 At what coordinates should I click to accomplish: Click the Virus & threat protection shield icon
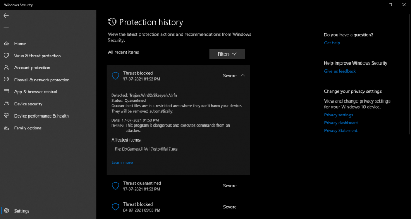tap(6, 56)
